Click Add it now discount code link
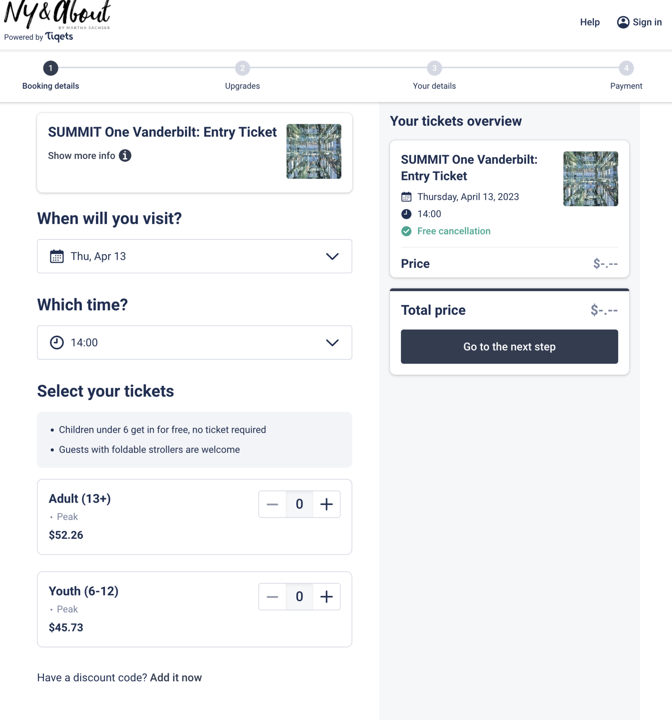Viewport: 672px width, 720px height. pos(176,677)
